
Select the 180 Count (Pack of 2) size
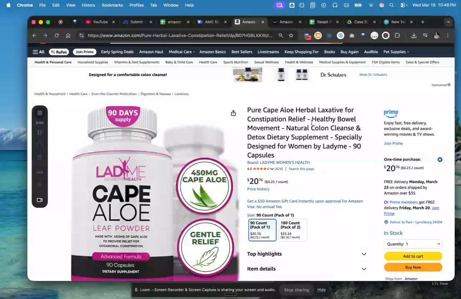click(x=293, y=230)
